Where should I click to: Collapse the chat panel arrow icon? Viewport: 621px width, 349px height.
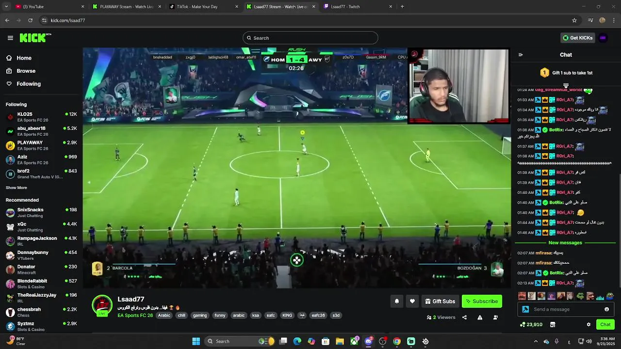pyautogui.click(x=521, y=55)
